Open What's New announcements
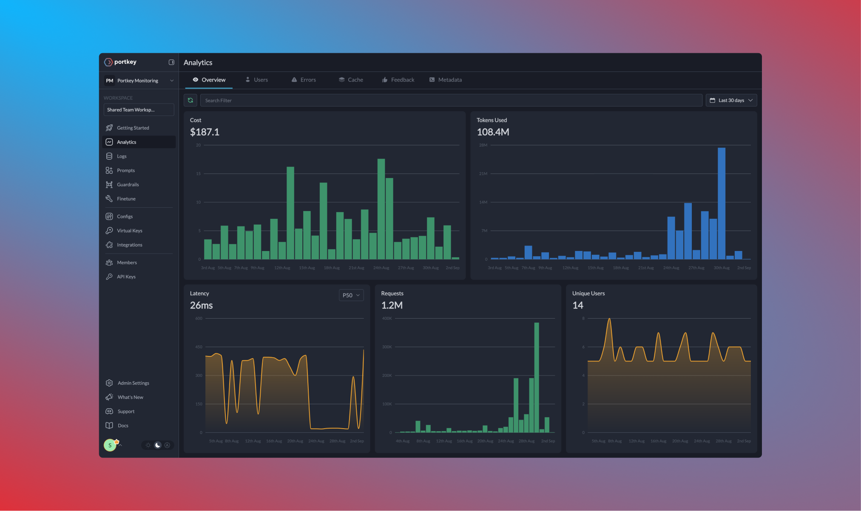This screenshot has width=861, height=511. (x=130, y=397)
